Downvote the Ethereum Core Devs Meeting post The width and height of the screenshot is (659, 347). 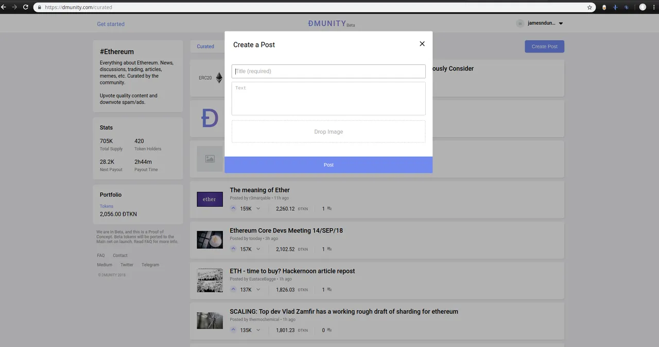258,249
